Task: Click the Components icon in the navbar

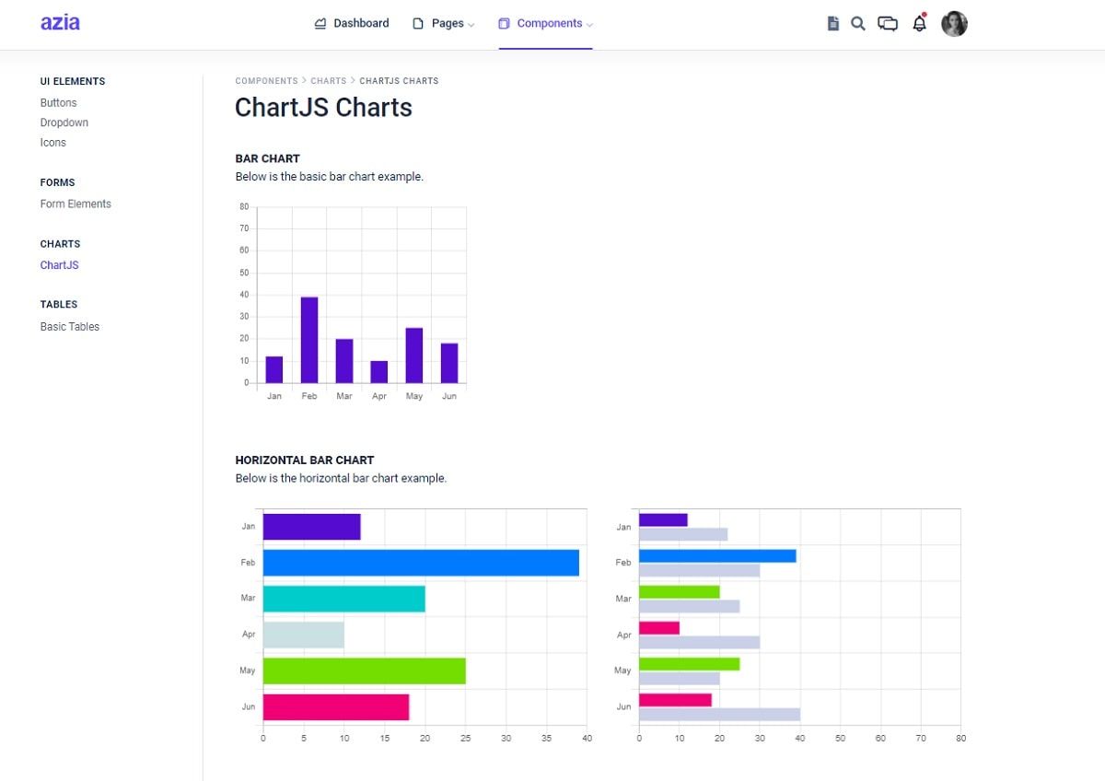Action: click(503, 23)
